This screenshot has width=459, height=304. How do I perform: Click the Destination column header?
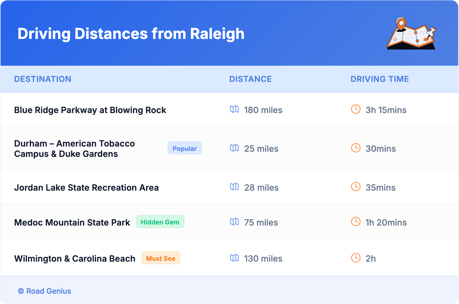(x=43, y=79)
